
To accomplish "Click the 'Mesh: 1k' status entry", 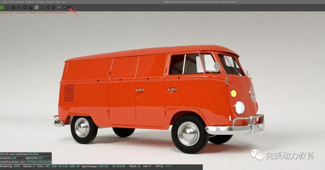I will click(x=135, y=166).
